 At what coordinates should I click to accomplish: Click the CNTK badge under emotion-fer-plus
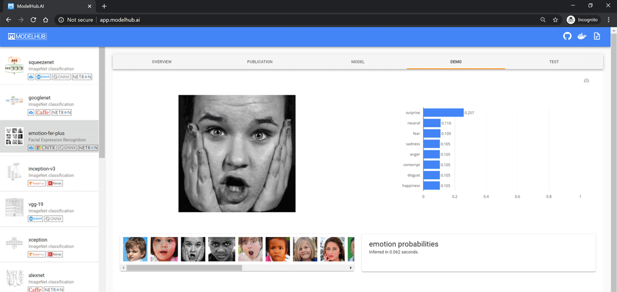point(46,148)
